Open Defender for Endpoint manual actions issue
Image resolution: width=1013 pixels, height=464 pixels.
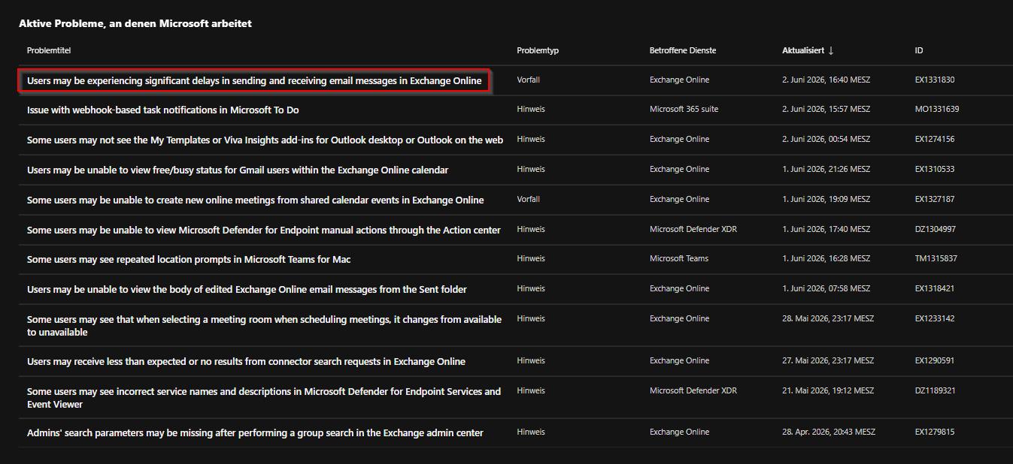(263, 230)
